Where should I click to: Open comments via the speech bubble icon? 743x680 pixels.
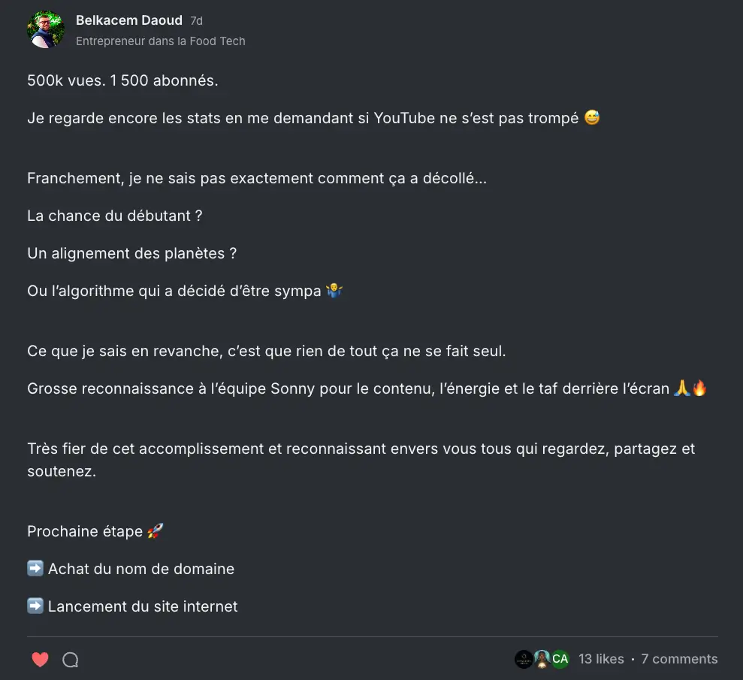click(71, 660)
